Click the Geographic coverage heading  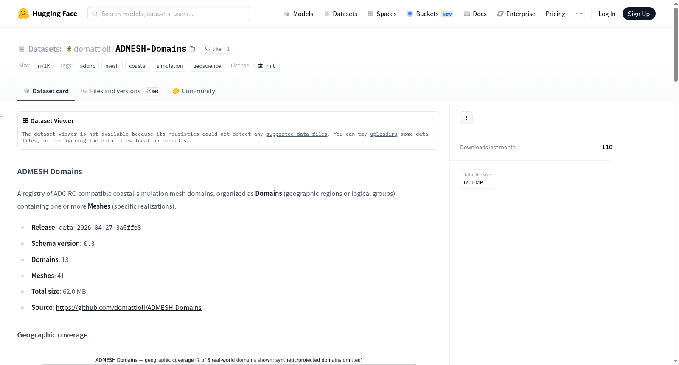click(53, 335)
